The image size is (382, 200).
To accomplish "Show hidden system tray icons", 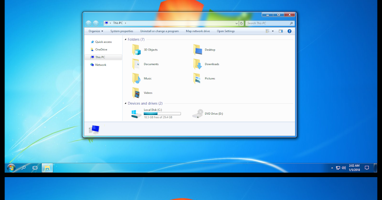I will coord(332,168).
